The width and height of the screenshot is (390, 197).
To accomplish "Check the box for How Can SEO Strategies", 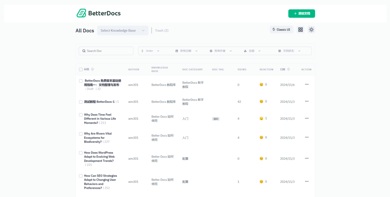I will point(81,176).
